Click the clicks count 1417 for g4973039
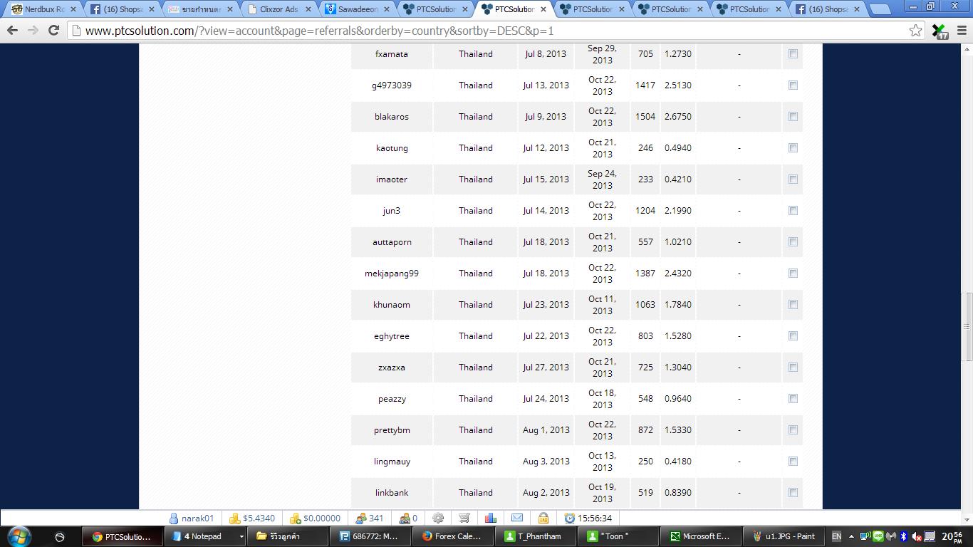 [645, 85]
